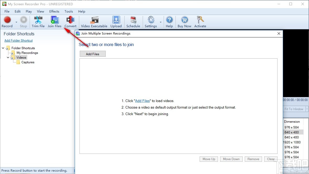Open the Effects menu
The width and height of the screenshot is (309, 174).
pyautogui.click(x=54, y=11)
